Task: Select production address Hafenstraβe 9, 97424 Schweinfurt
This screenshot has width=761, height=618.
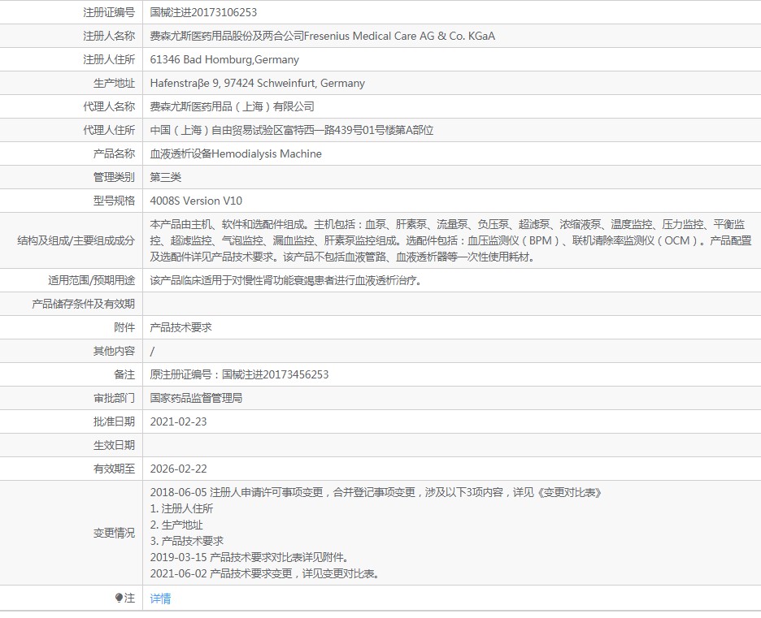Action: point(233,83)
